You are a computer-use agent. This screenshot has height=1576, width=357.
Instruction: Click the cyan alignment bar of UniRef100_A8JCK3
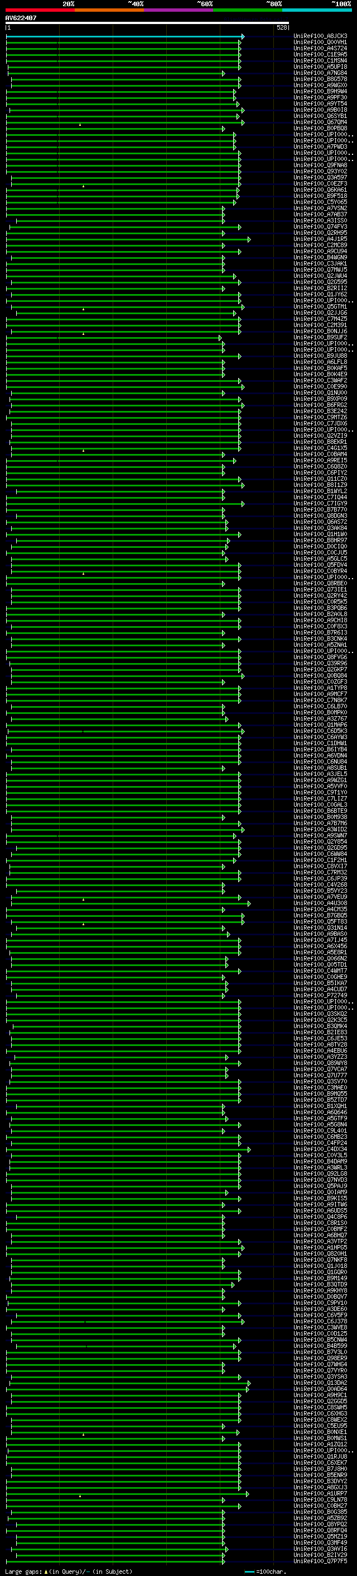tap(125, 36)
